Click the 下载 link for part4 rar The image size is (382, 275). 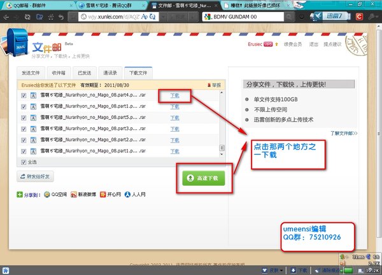point(174,95)
